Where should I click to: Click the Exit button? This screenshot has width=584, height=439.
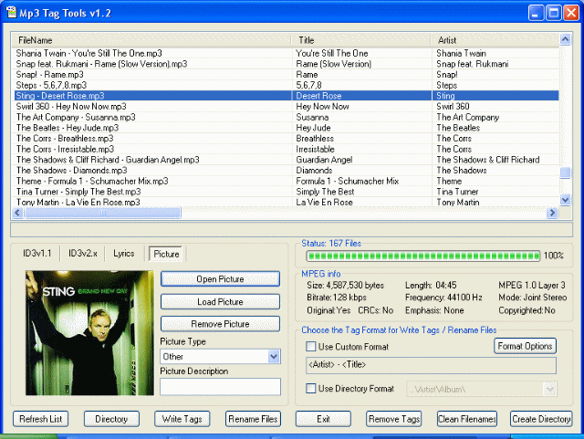click(323, 419)
